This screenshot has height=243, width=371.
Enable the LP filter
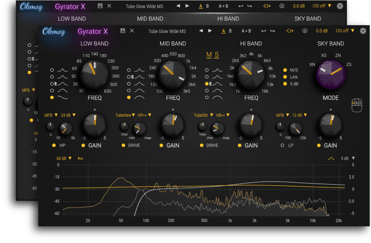282,145
